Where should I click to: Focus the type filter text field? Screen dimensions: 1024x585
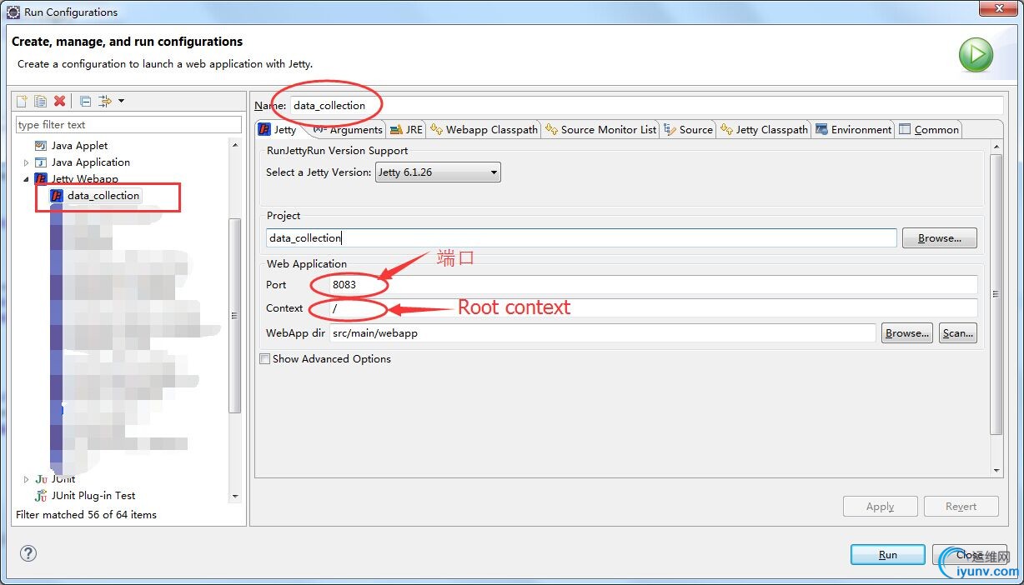tap(128, 125)
